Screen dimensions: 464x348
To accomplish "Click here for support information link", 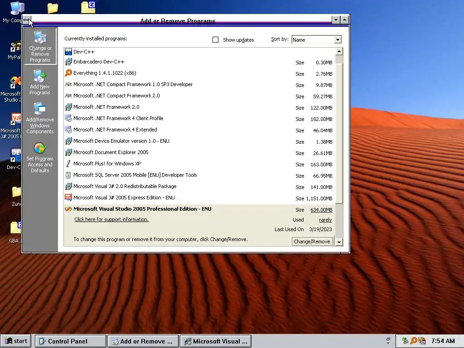I will [x=111, y=219].
